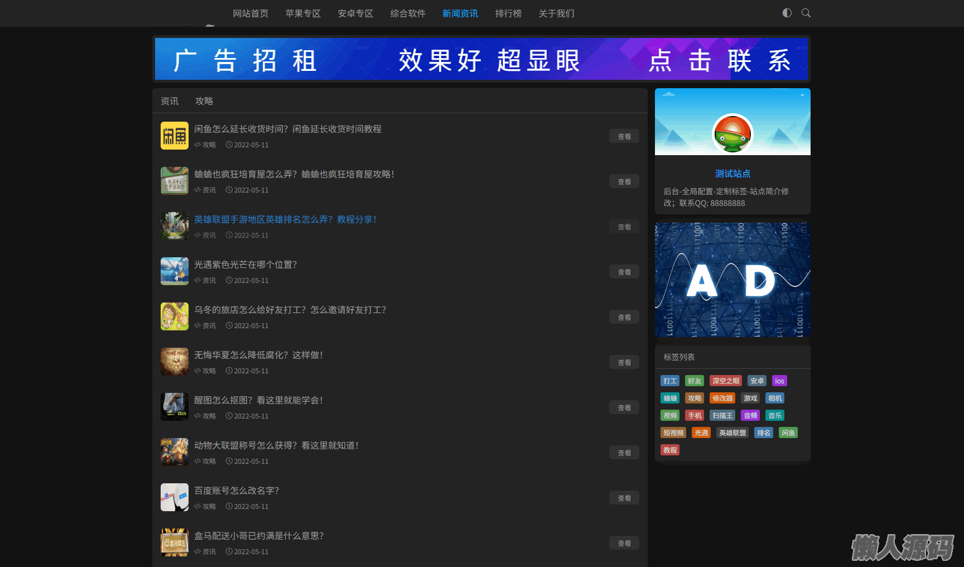Open the 蛐蛐也疯狂 article thumbnail icon
This screenshot has height=567, width=964.
click(x=175, y=181)
